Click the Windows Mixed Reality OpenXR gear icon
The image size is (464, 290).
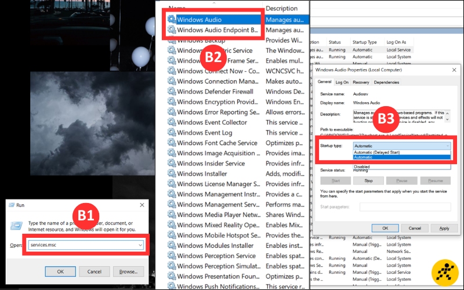coord(171,224)
